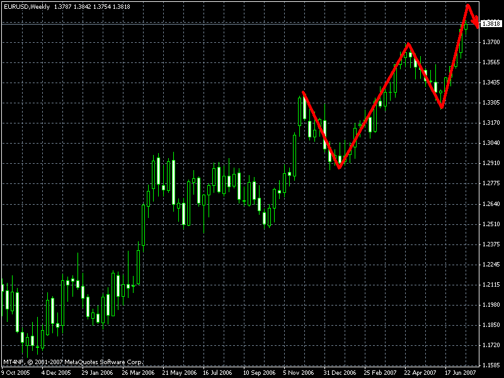This screenshot has width=504, height=378.
Task: Click the 1.3565 price axis label
Action: [x=491, y=62]
